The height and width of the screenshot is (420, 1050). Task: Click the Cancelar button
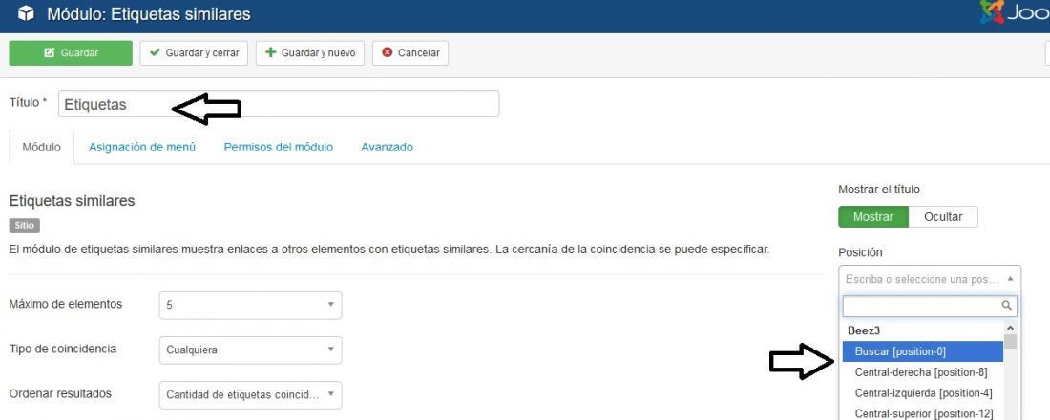(410, 53)
